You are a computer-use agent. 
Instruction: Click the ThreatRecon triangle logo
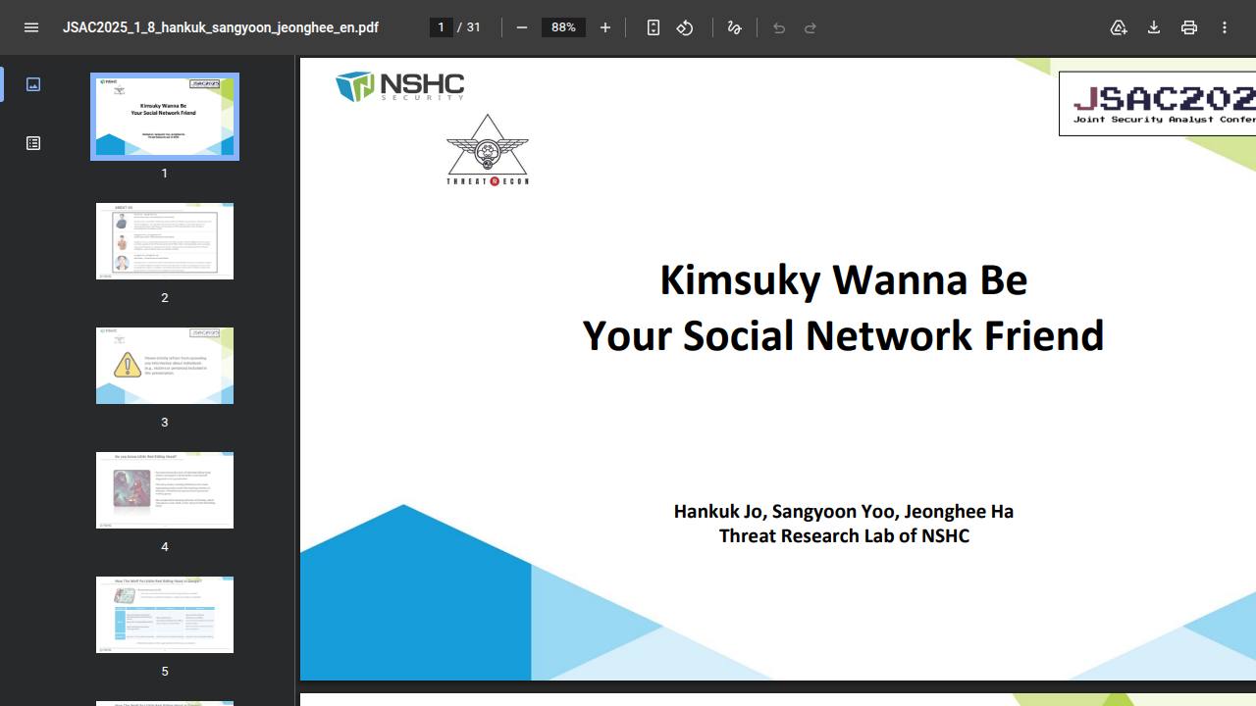click(x=488, y=150)
